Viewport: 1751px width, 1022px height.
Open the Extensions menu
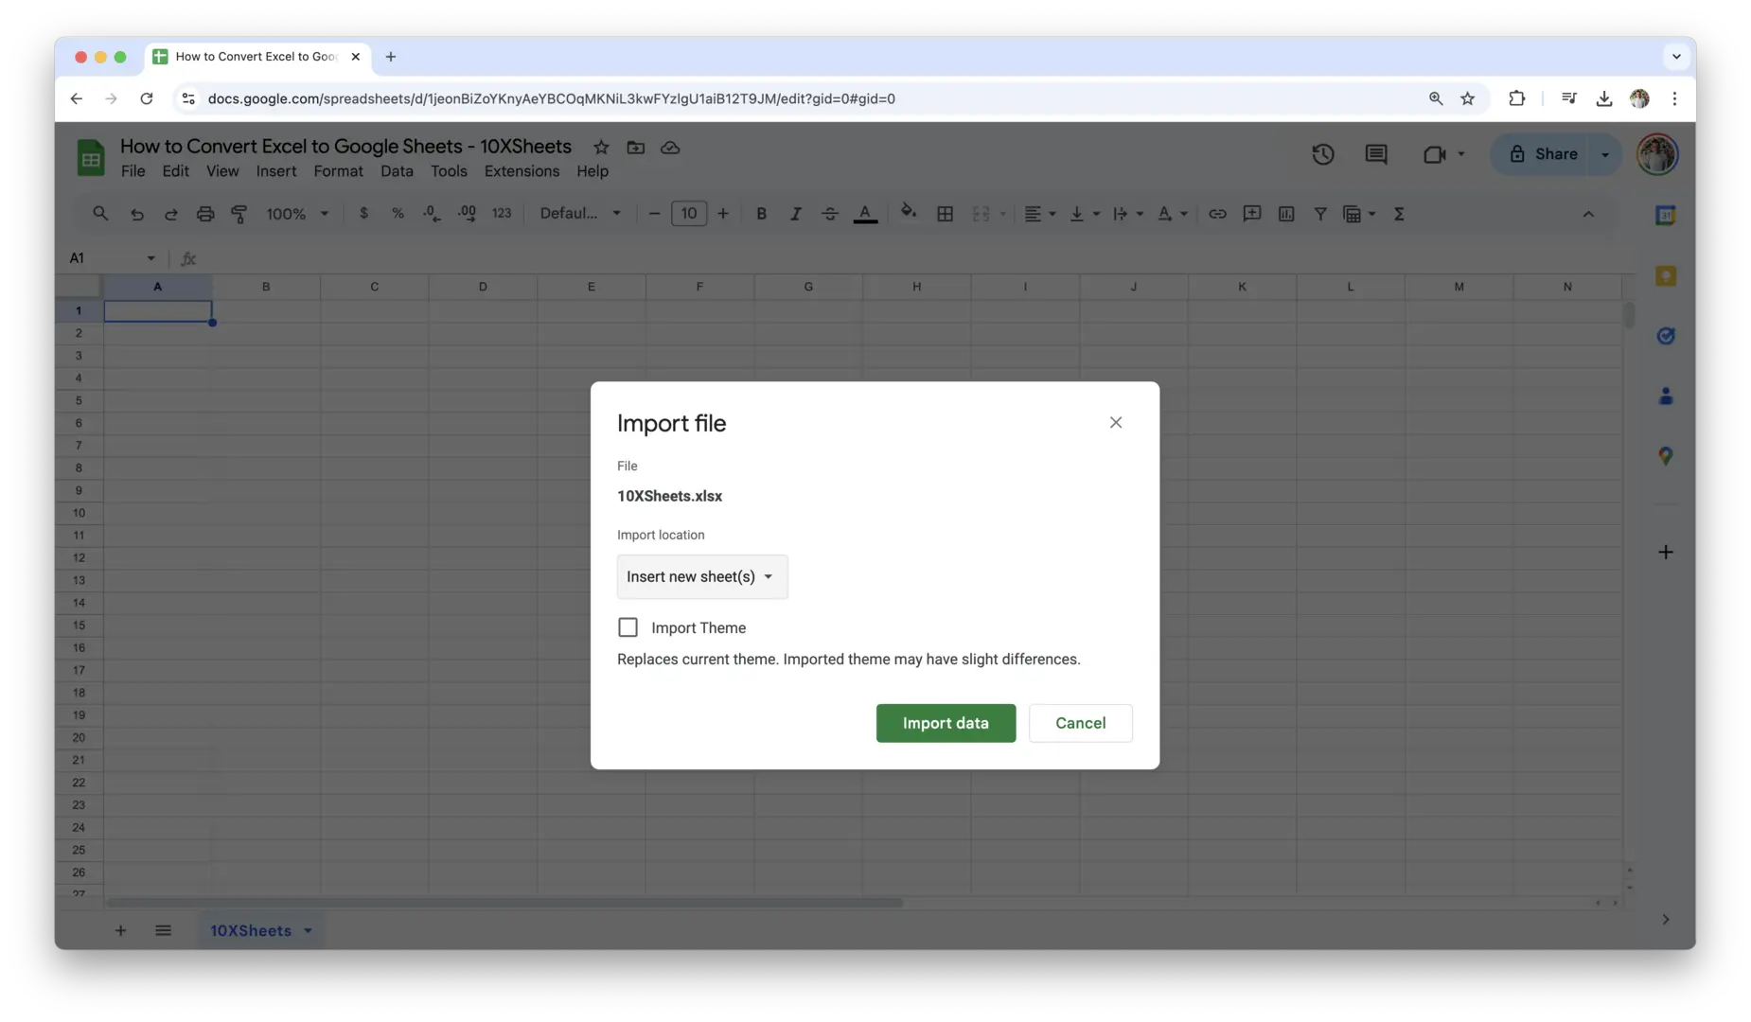click(x=522, y=171)
